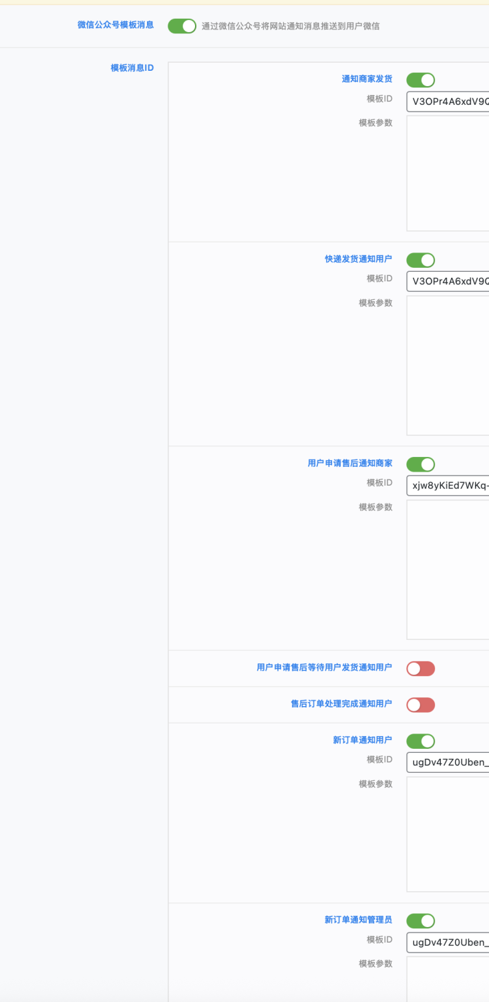Enable 用户申请售后等待用户发货通知用户 toggle
Screen dimensions: 489x1002
(x=420, y=669)
